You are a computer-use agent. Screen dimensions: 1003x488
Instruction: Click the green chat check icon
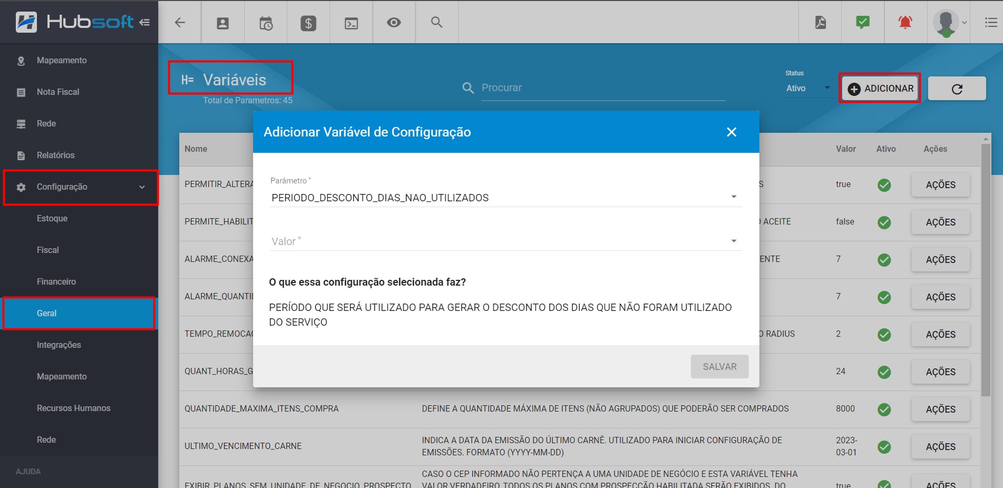pyautogui.click(x=863, y=23)
